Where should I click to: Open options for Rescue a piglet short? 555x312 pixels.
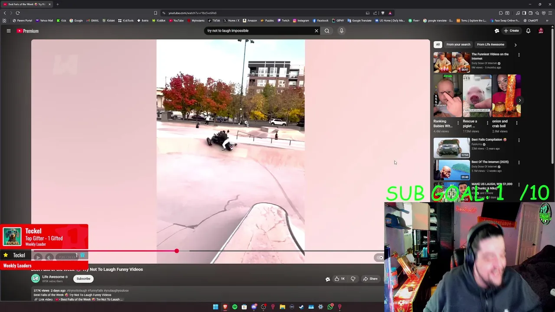pyautogui.click(x=487, y=123)
